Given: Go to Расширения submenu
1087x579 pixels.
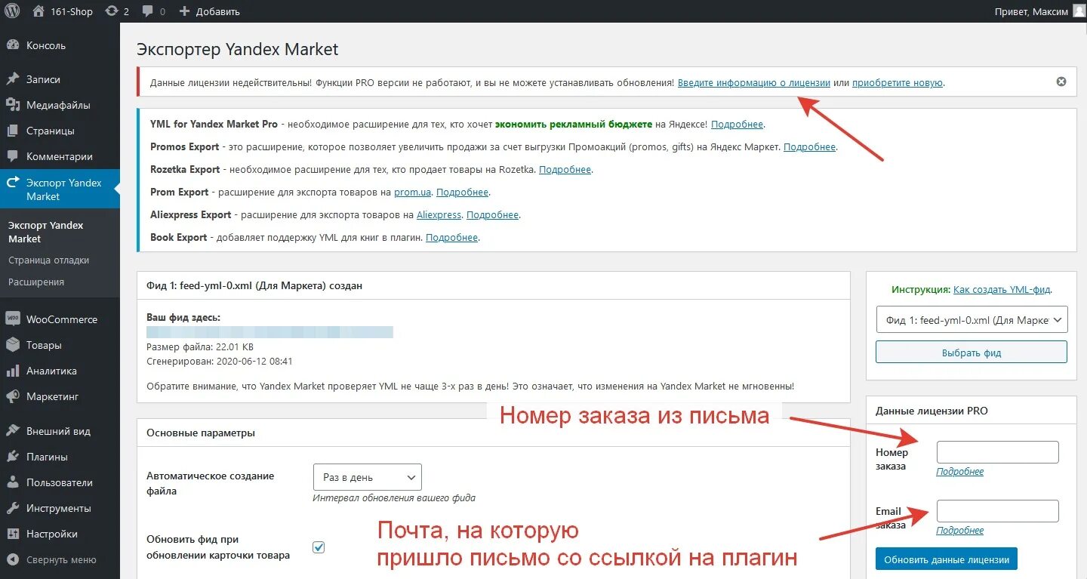Looking at the screenshot, I should pyautogui.click(x=36, y=282).
